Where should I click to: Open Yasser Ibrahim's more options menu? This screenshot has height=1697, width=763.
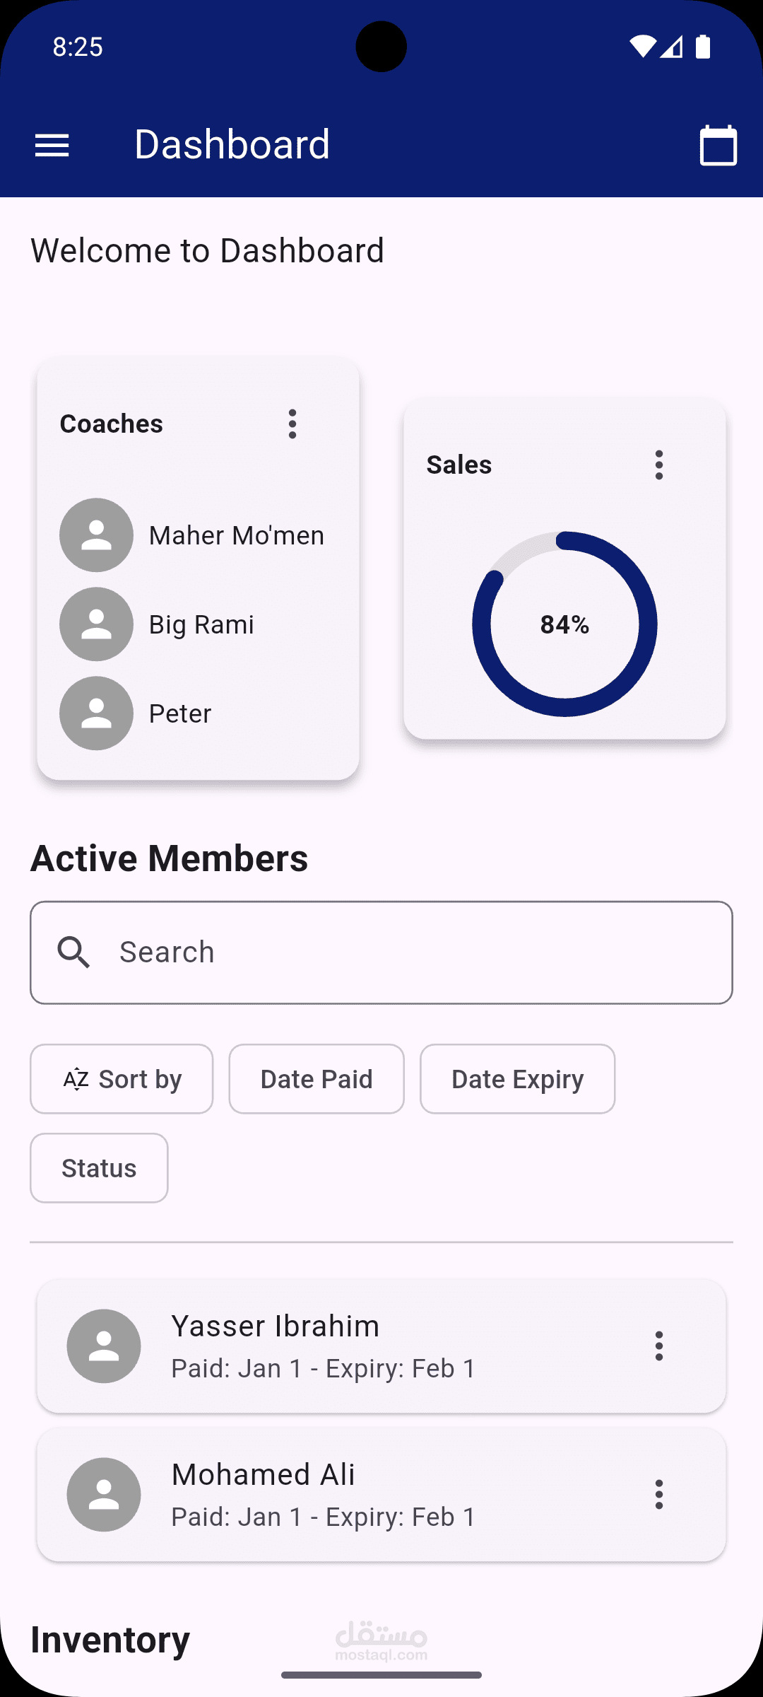coord(658,1346)
